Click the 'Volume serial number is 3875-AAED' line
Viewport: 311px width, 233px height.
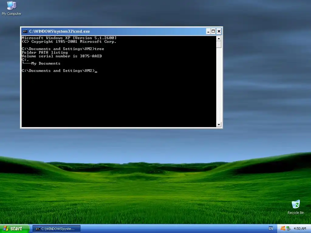click(x=62, y=56)
